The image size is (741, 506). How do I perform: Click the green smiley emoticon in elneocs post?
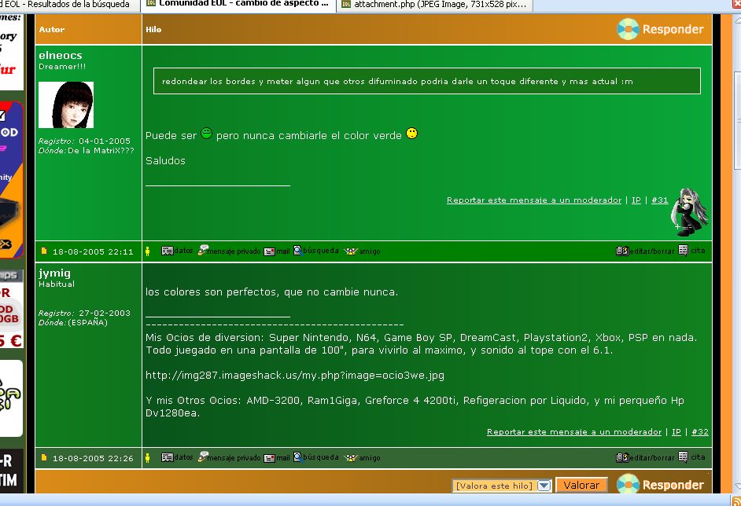coord(207,134)
